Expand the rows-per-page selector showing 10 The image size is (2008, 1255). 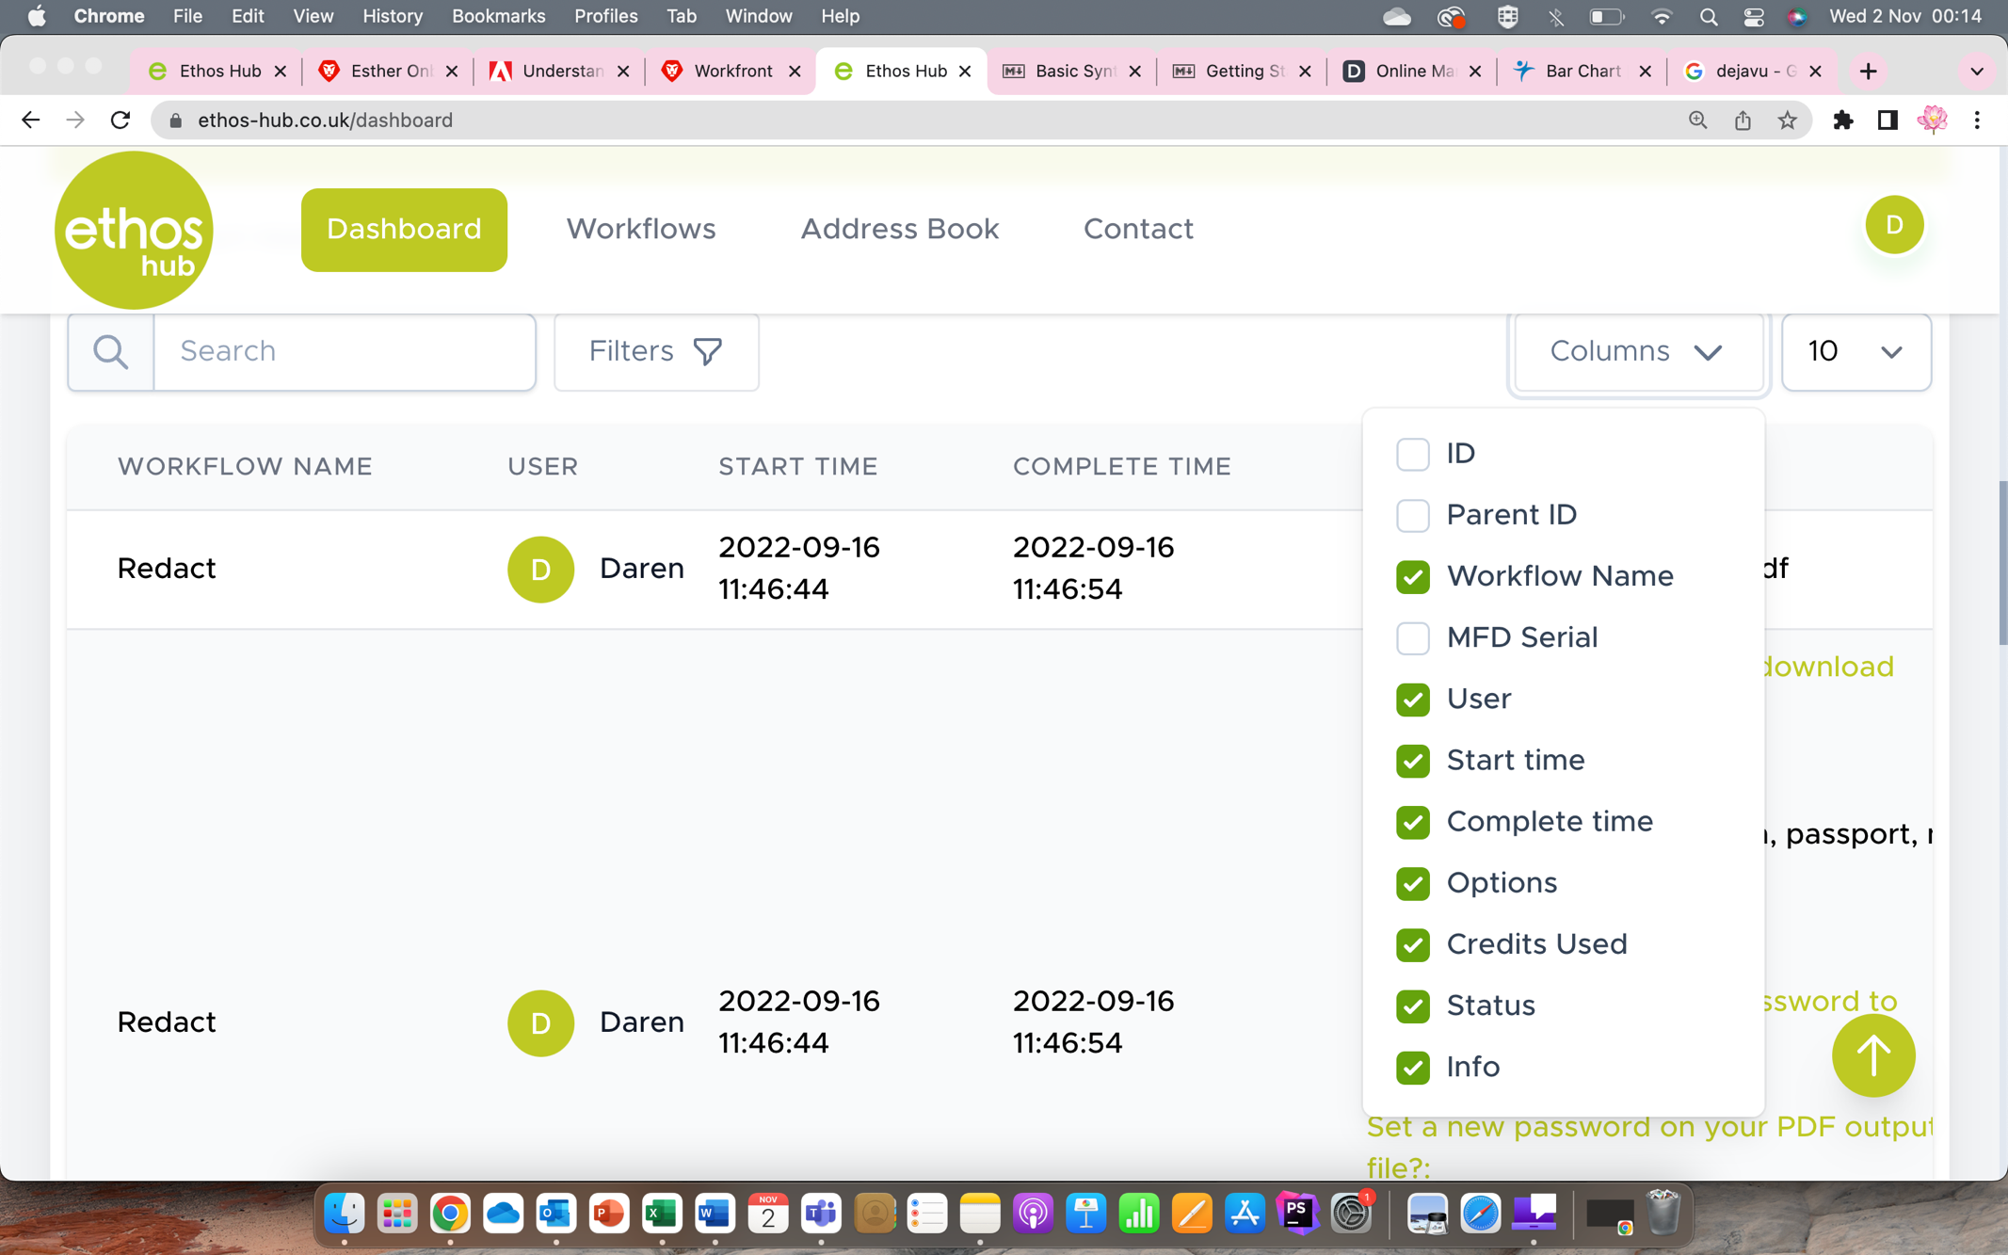click(1855, 351)
